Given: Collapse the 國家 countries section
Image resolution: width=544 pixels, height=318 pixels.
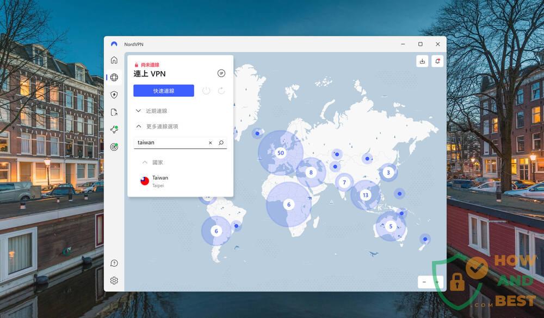Looking at the screenshot, I should pos(145,162).
